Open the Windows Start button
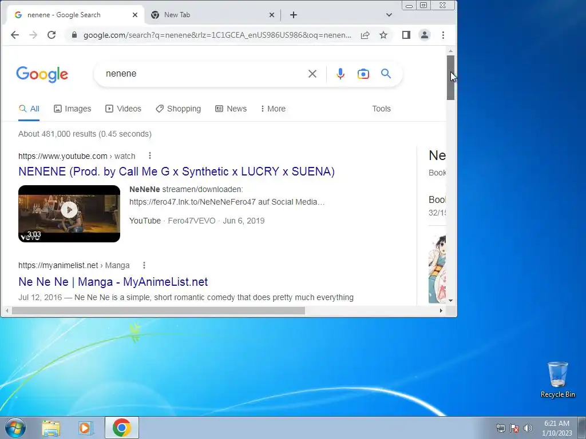This screenshot has width=586, height=439. [15, 428]
